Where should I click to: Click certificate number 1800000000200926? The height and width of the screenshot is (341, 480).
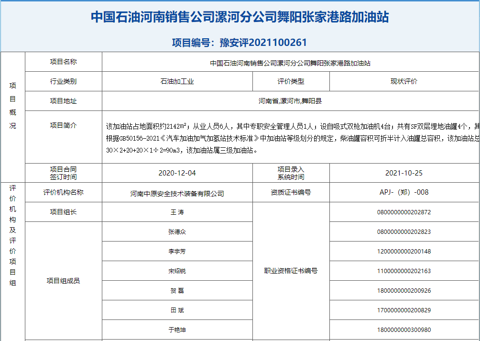[404, 291]
